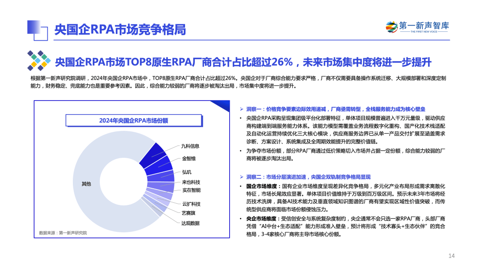The height and width of the screenshot is (268, 477).
Task: Click the 云扩科技 chart label
Action: click(x=191, y=204)
